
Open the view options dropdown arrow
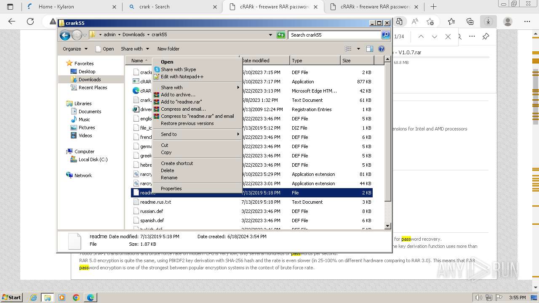[358, 49]
